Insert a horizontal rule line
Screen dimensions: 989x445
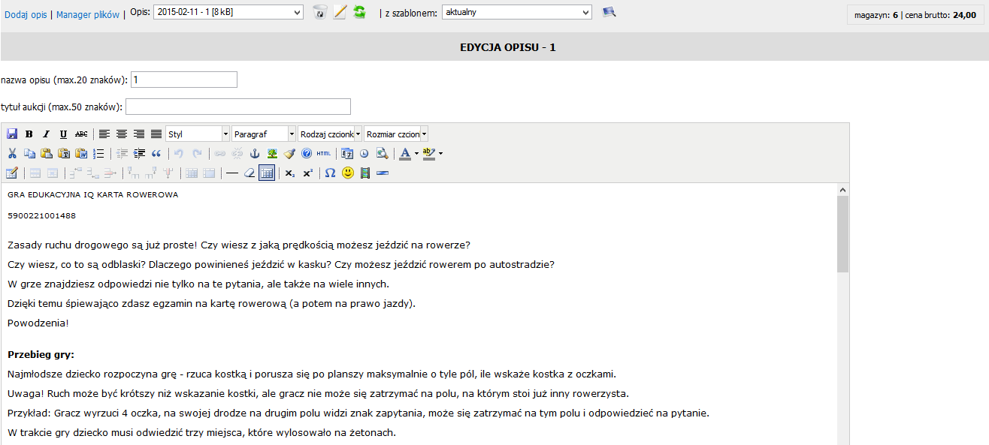(x=232, y=173)
